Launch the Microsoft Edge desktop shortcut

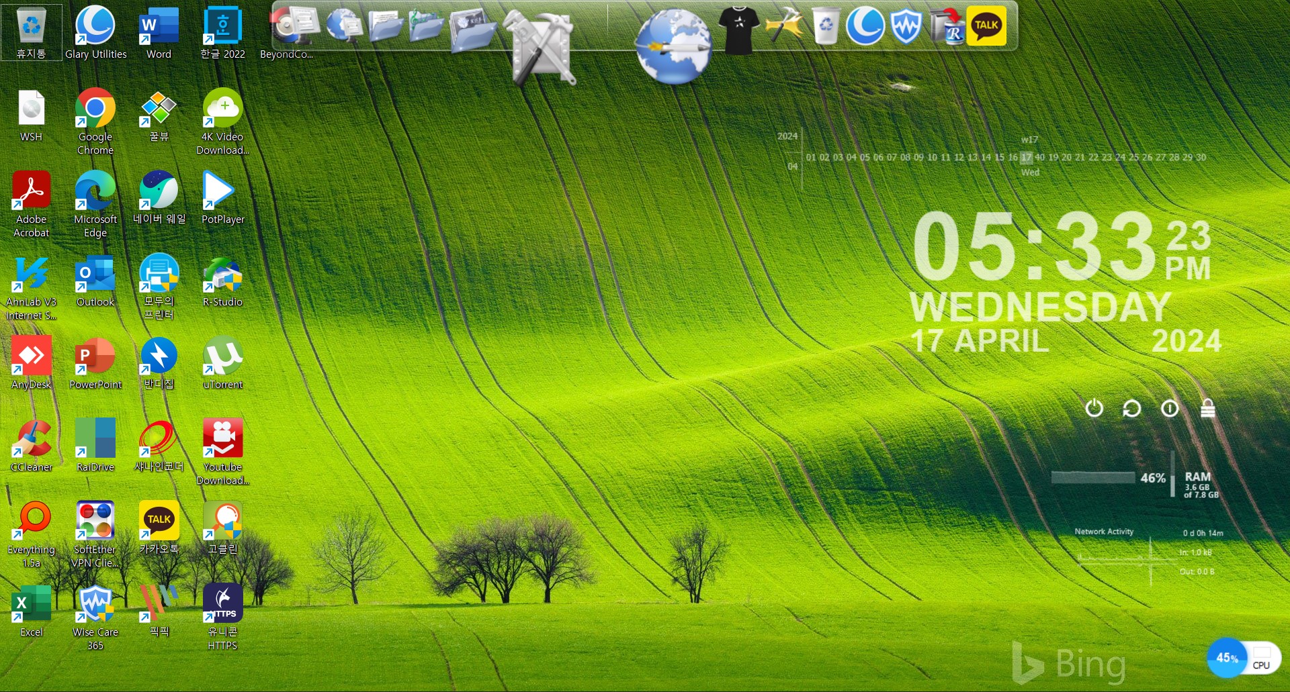coord(95,204)
